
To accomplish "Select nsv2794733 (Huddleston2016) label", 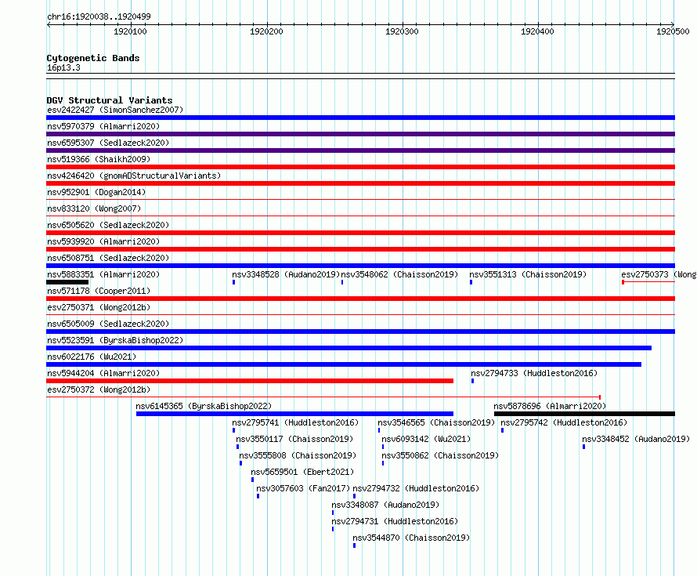I will click(534, 373).
